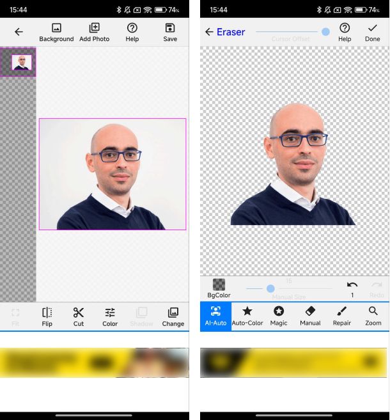Tap Add Photo in the top toolbar
Viewport: 390px width, 420px height.
tap(94, 33)
